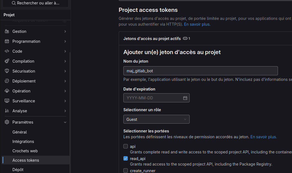Viewport: 292px width, 173px height.
Task: Enable the api scope checkbox
Action: (x=126, y=146)
